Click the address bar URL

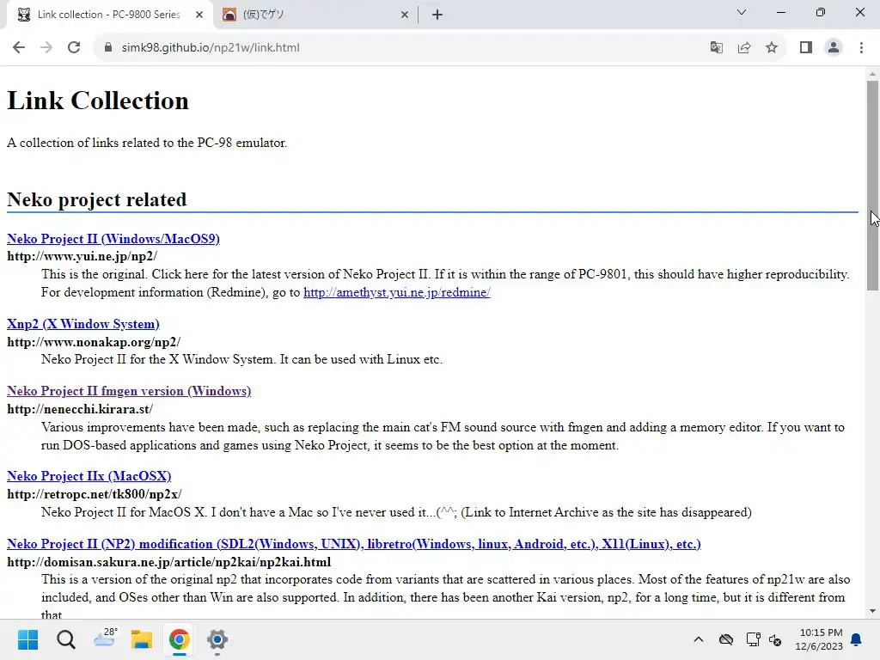211,47
